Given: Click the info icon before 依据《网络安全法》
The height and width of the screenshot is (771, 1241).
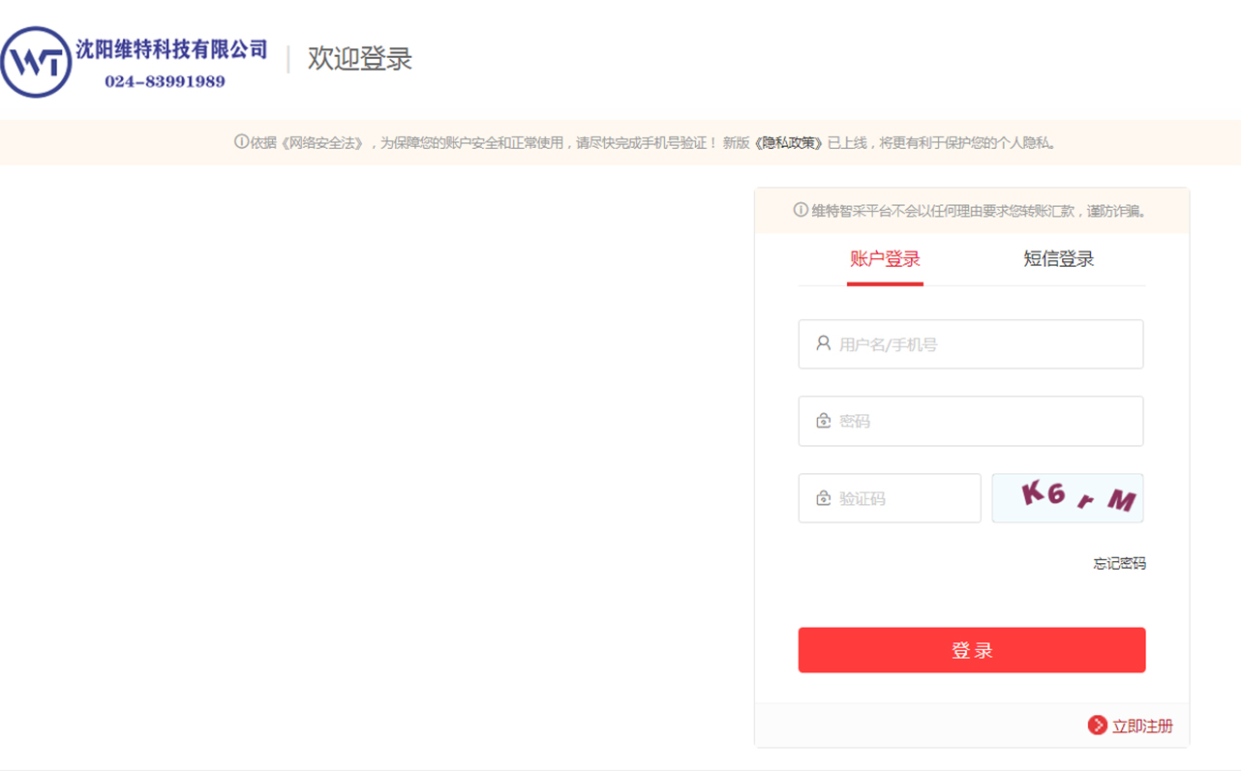Looking at the screenshot, I should click(241, 142).
